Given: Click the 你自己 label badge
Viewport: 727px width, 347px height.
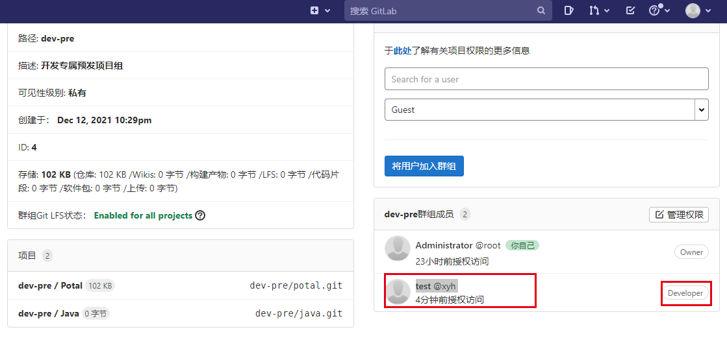Looking at the screenshot, I should (522, 245).
